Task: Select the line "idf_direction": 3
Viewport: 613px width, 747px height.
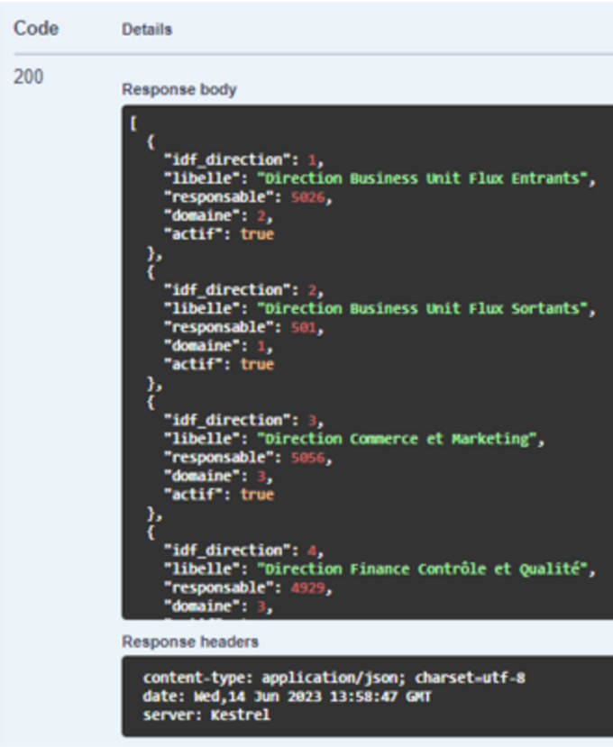Action: click(243, 420)
